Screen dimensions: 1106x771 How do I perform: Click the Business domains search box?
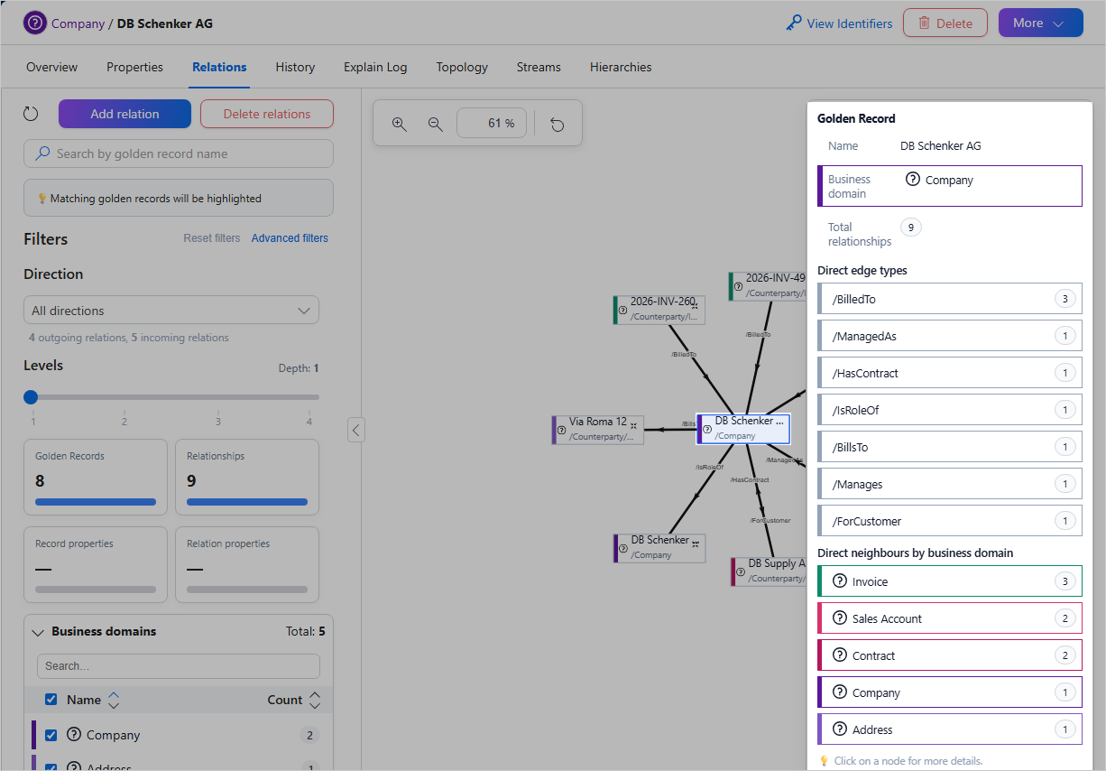click(179, 666)
